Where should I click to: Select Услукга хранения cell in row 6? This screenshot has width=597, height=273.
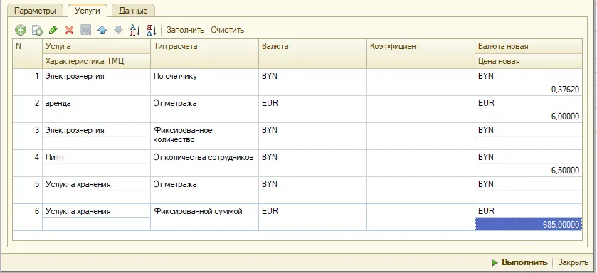(x=96, y=211)
